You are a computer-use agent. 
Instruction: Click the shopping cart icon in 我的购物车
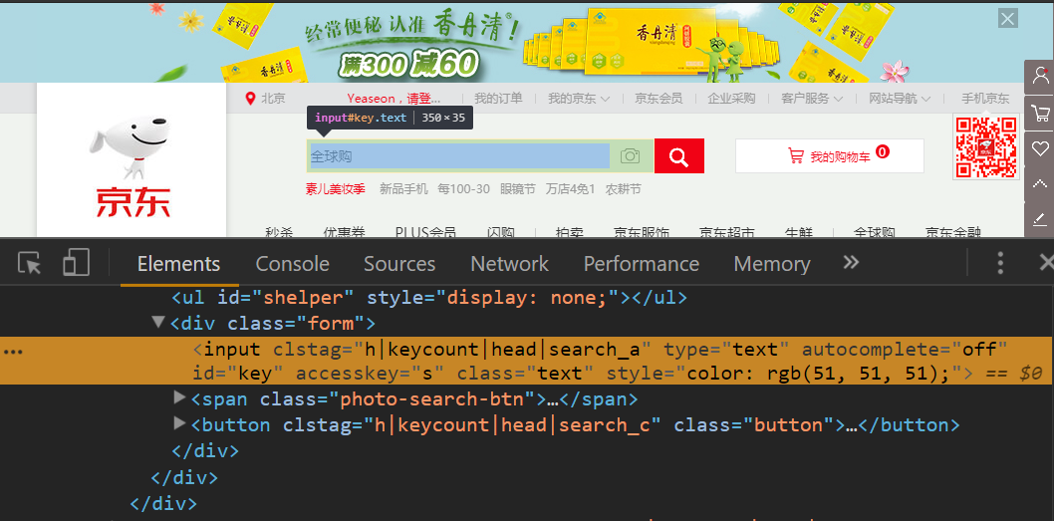click(x=796, y=156)
